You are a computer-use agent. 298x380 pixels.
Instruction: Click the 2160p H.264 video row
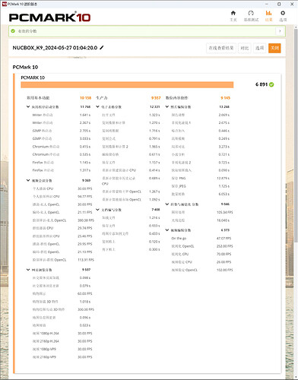(62, 341)
